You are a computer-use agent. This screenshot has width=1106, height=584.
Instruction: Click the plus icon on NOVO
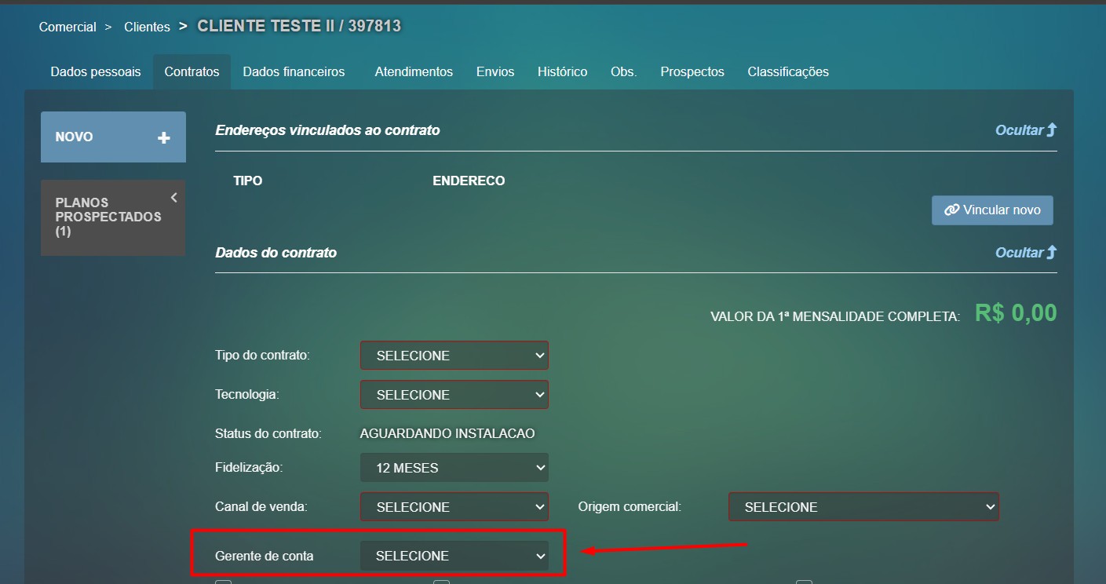[163, 137]
